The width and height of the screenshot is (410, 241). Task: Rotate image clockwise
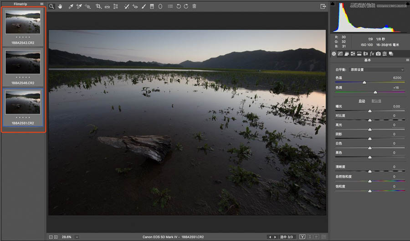pos(186,6)
